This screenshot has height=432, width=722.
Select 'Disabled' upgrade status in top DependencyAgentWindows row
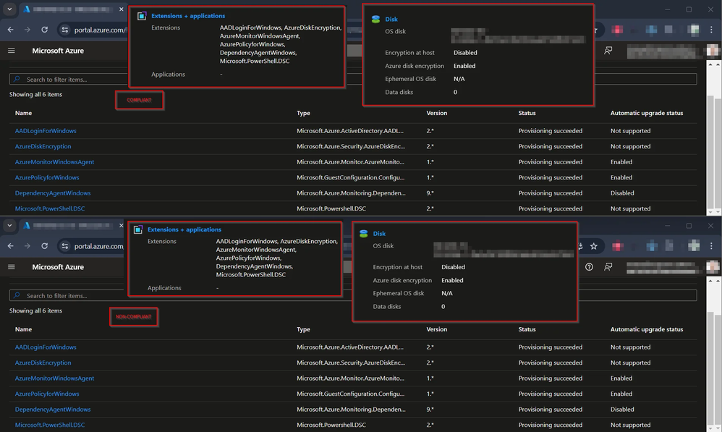[622, 193]
